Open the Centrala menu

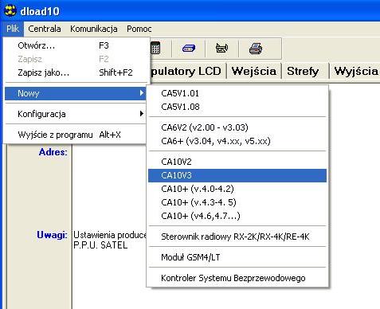[45, 29]
